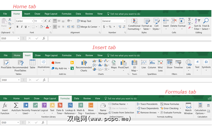Screen dimensions: 212x126
Task: Click Increase Font Size icon
Action: (x=46, y=21)
